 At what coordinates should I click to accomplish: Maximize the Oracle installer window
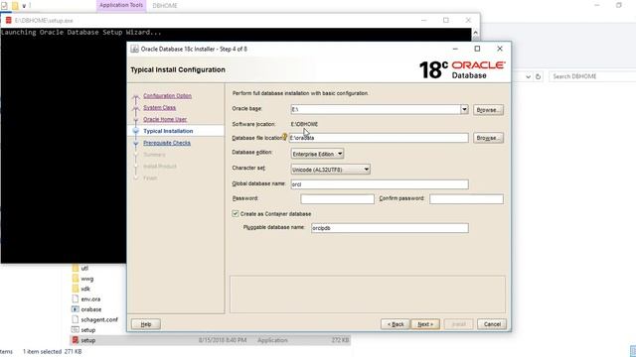(477, 49)
